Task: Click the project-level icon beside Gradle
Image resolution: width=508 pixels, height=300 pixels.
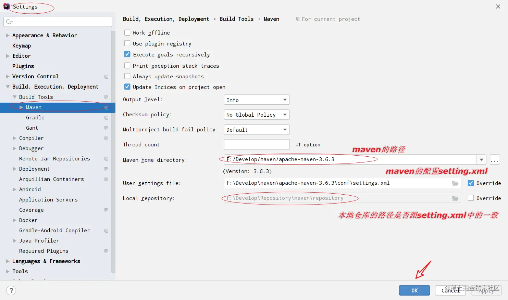Action: pyautogui.click(x=106, y=118)
